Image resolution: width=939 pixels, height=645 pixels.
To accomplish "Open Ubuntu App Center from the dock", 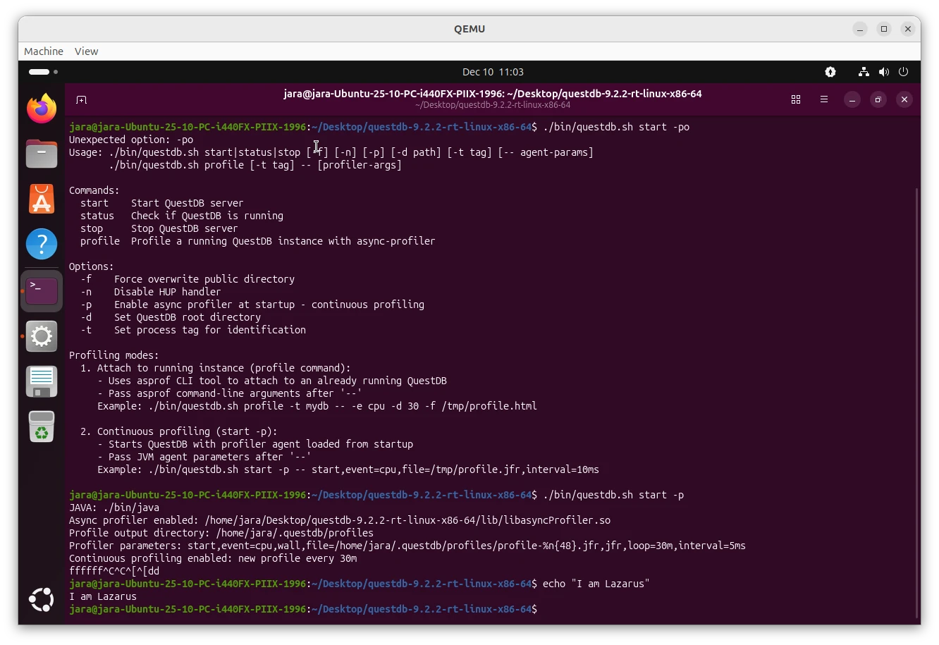I will point(42,199).
